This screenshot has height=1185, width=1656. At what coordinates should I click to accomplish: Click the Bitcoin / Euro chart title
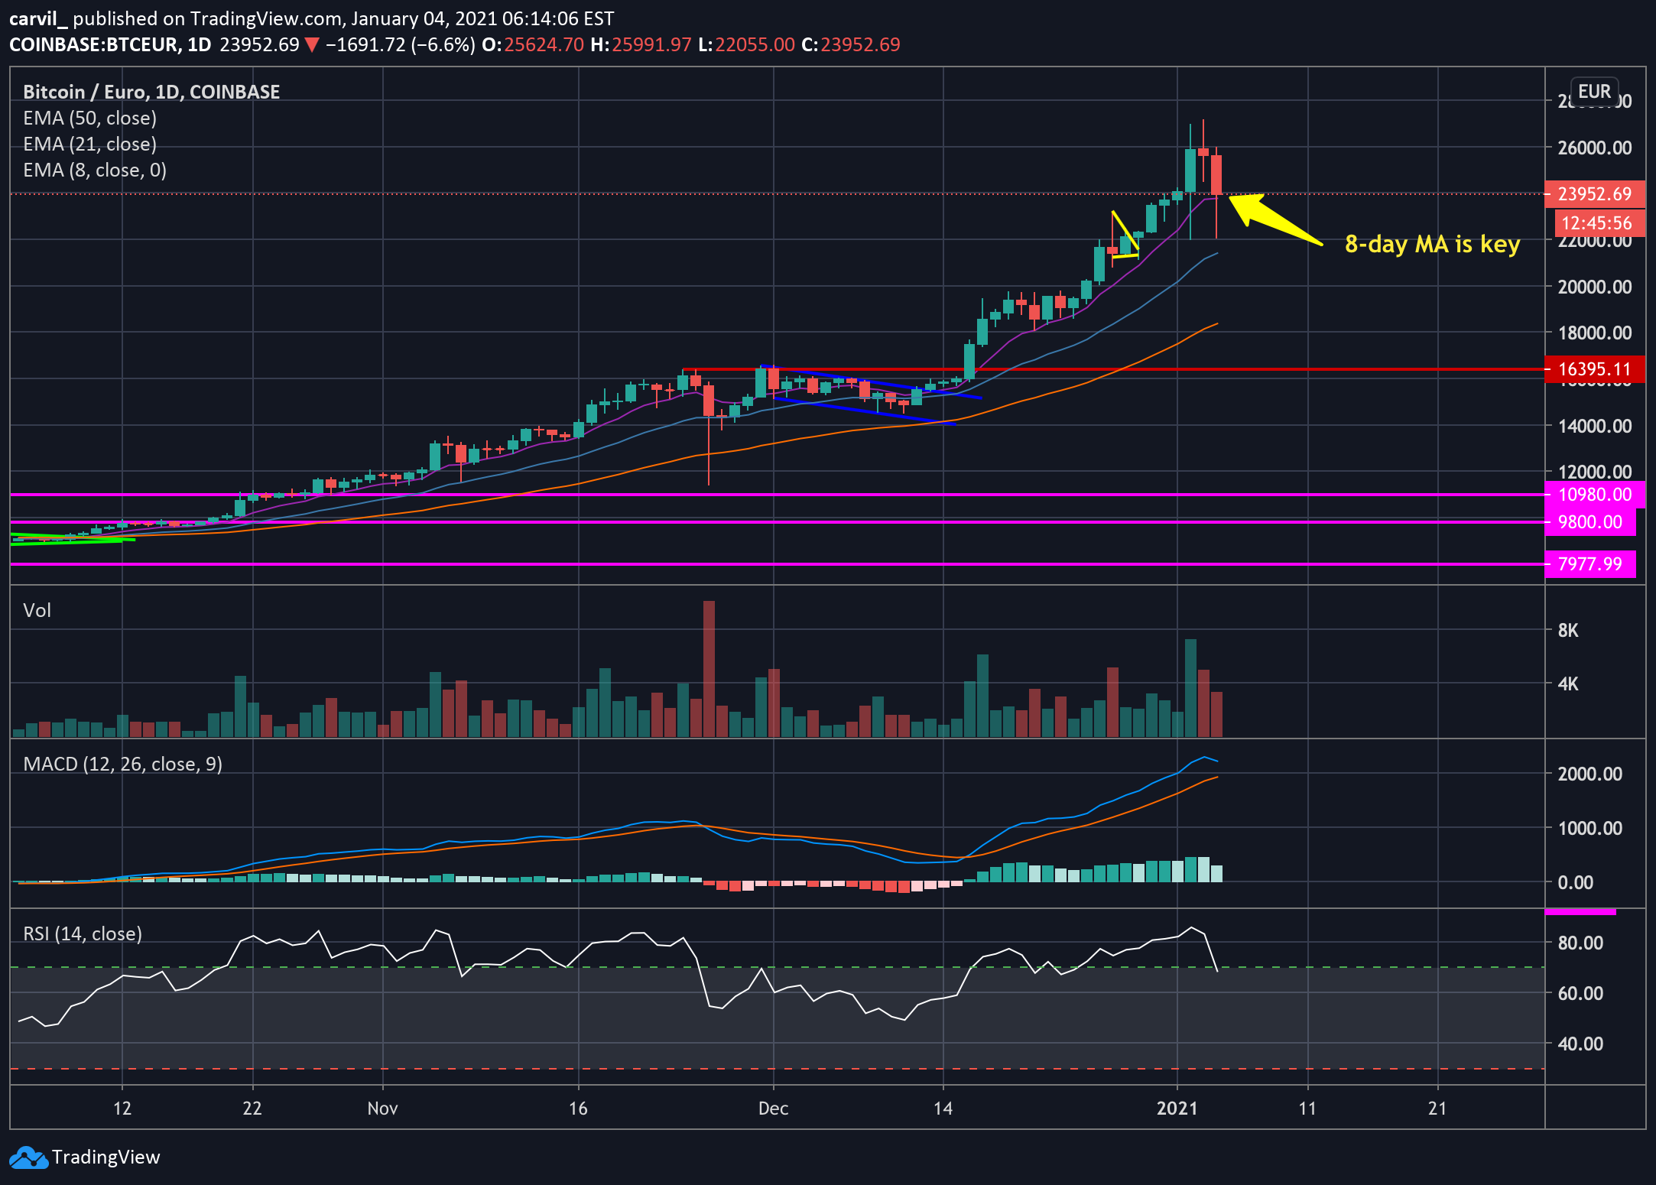151,93
